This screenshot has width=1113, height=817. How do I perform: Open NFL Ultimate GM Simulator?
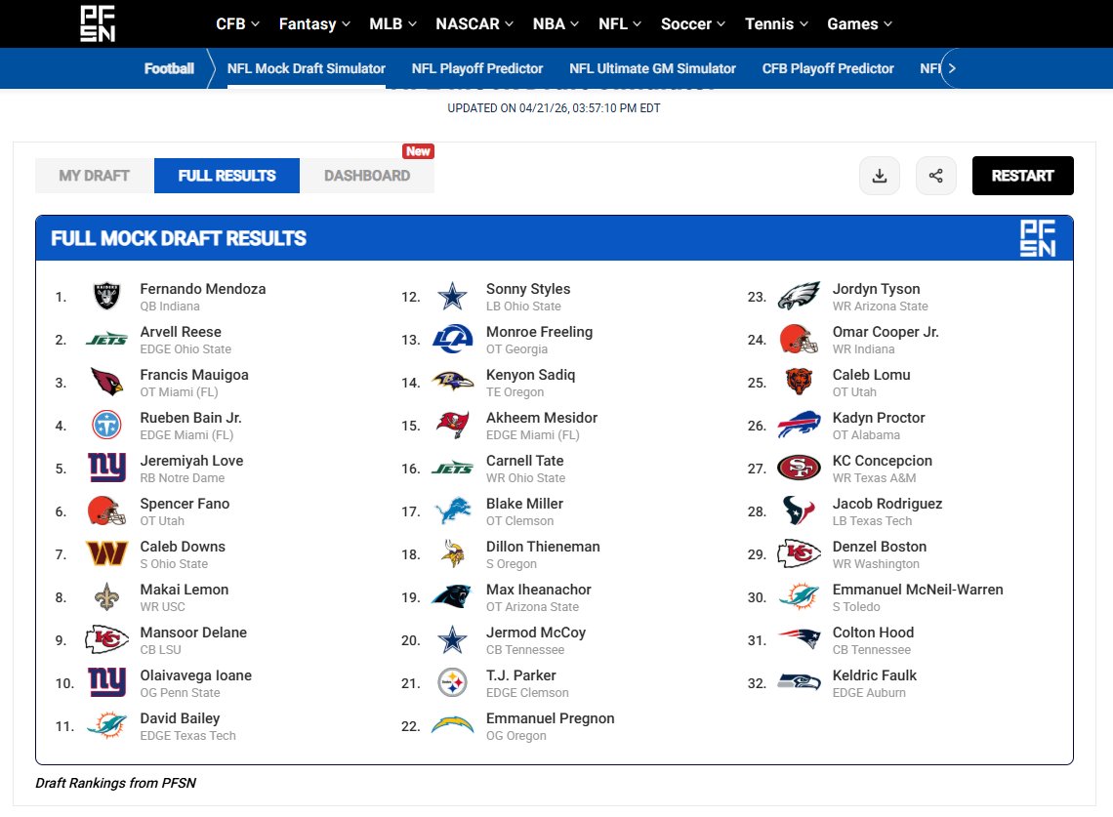pyautogui.click(x=652, y=68)
